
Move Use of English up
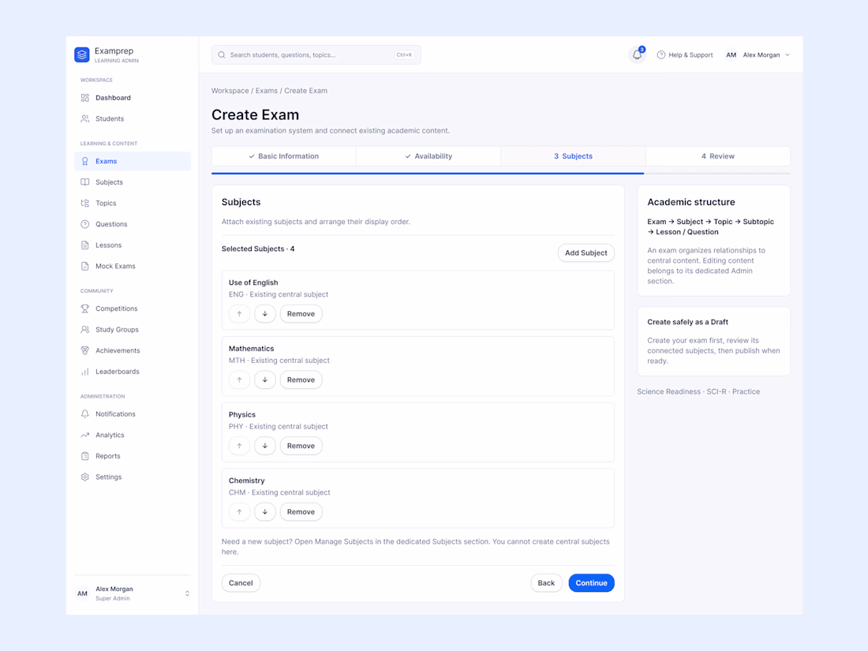coord(239,314)
